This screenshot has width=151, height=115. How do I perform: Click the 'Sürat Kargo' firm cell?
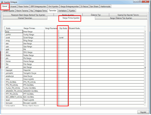point(34,38)
